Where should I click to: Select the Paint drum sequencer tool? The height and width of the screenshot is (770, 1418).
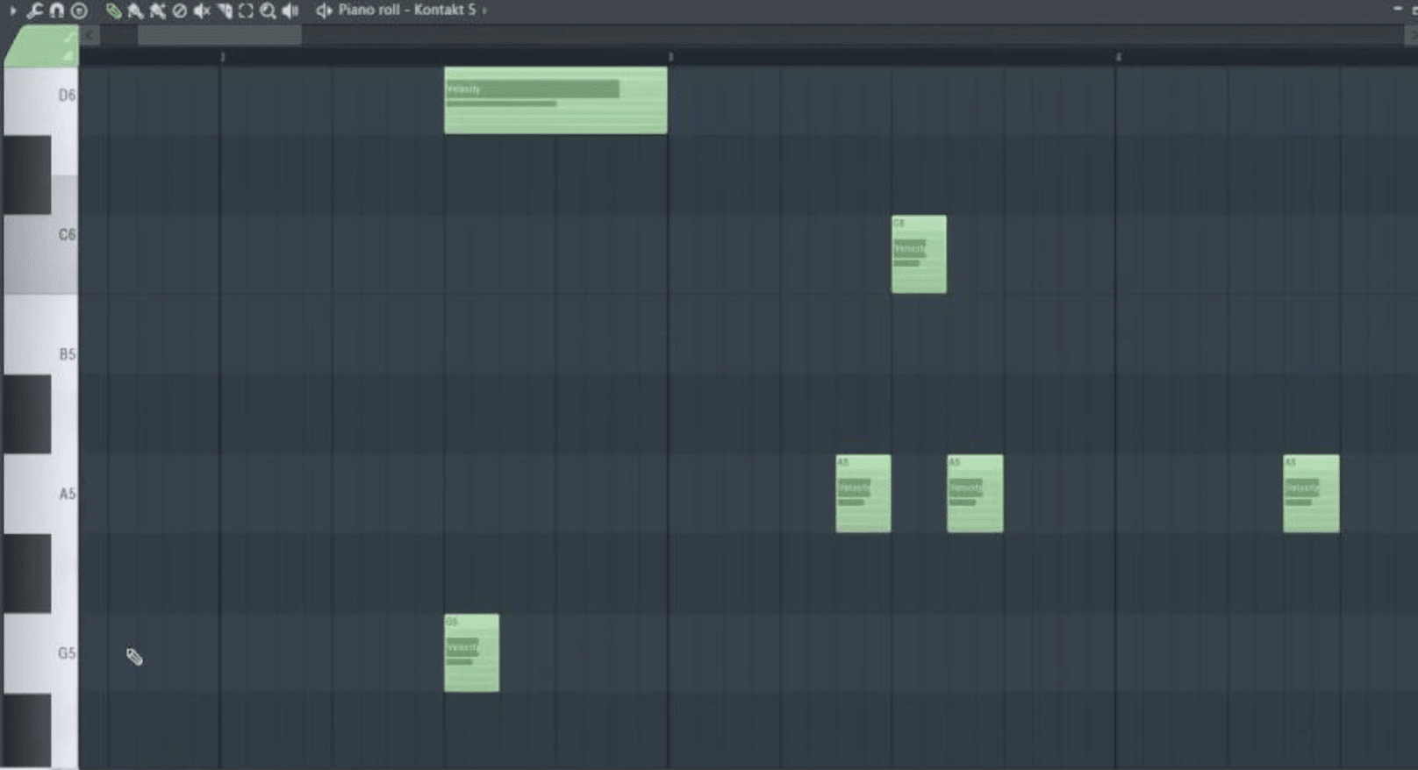click(x=157, y=11)
